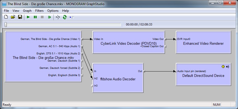The width and height of the screenshot is (238, 109).
Task: Click the direct connect arrows toolbar icon
Action: pyautogui.click(x=57, y=17)
